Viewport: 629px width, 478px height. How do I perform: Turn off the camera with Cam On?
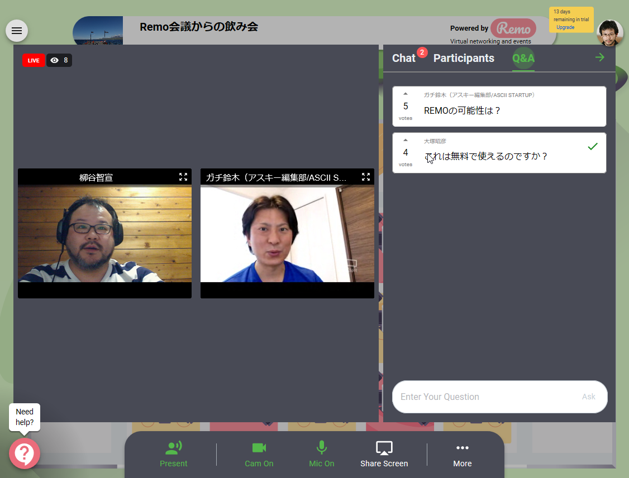click(x=259, y=455)
